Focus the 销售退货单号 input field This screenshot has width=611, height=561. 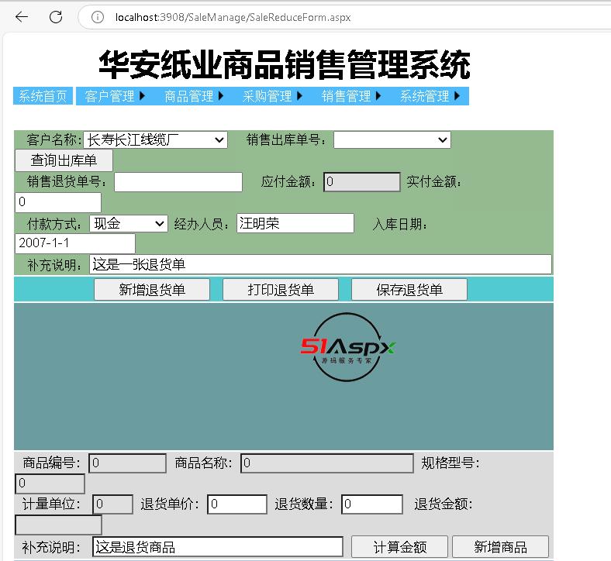click(x=178, y=181)
